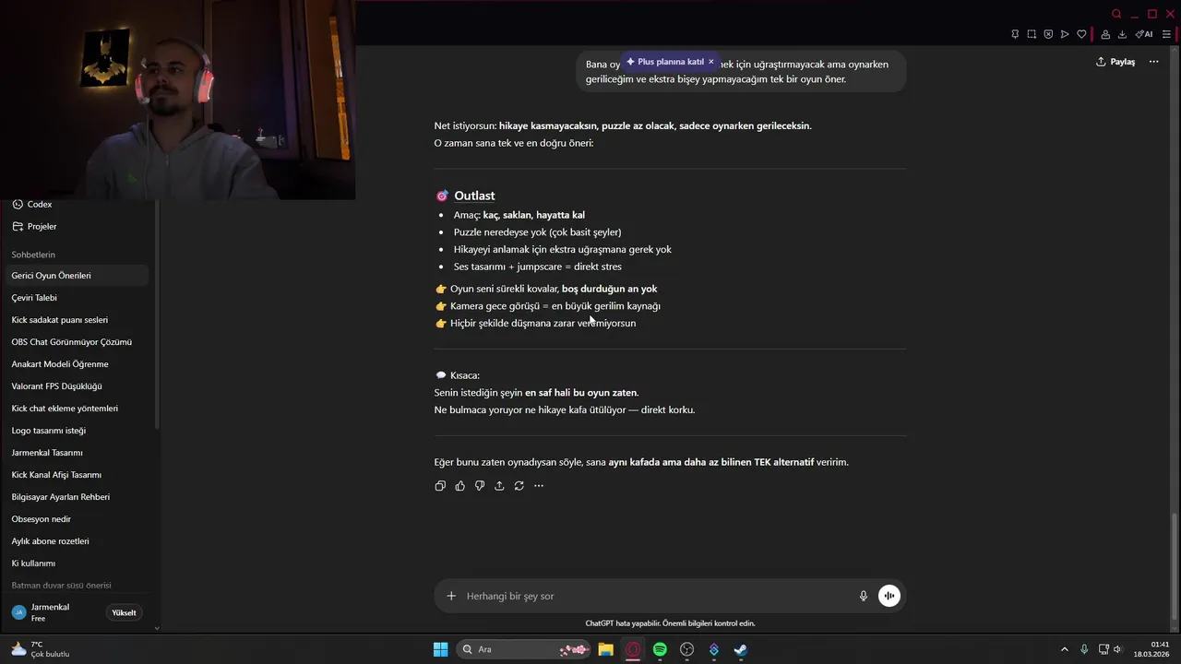Open the Çeviri Talebi chat
Image resolution: width=1181 pixels, height=664 pixels.
(x=77, y=298)
